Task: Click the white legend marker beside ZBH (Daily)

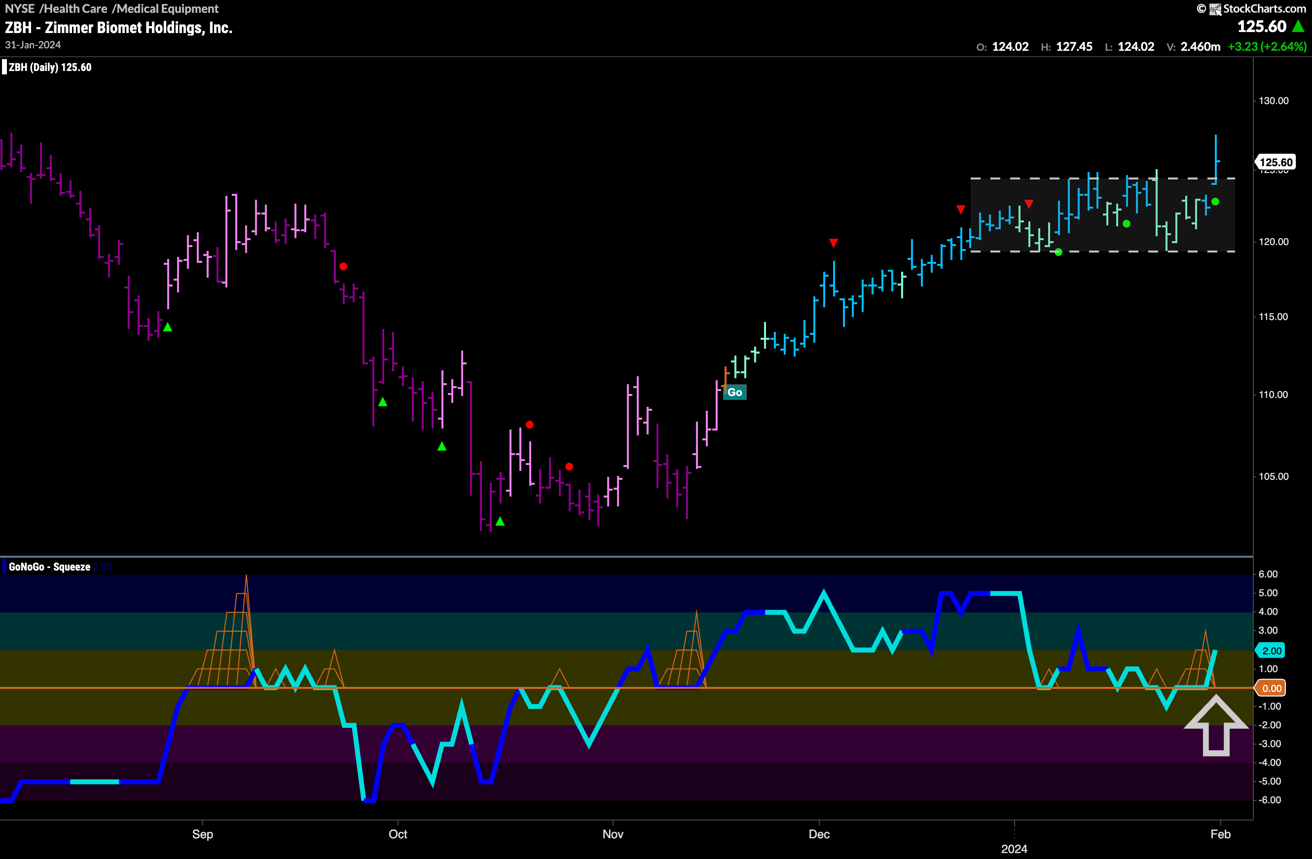Action: [4, 68]
